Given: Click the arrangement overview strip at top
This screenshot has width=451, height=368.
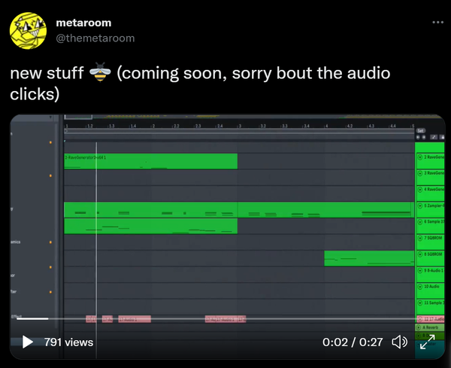Looking at the screenshot, I should [255, 117].
